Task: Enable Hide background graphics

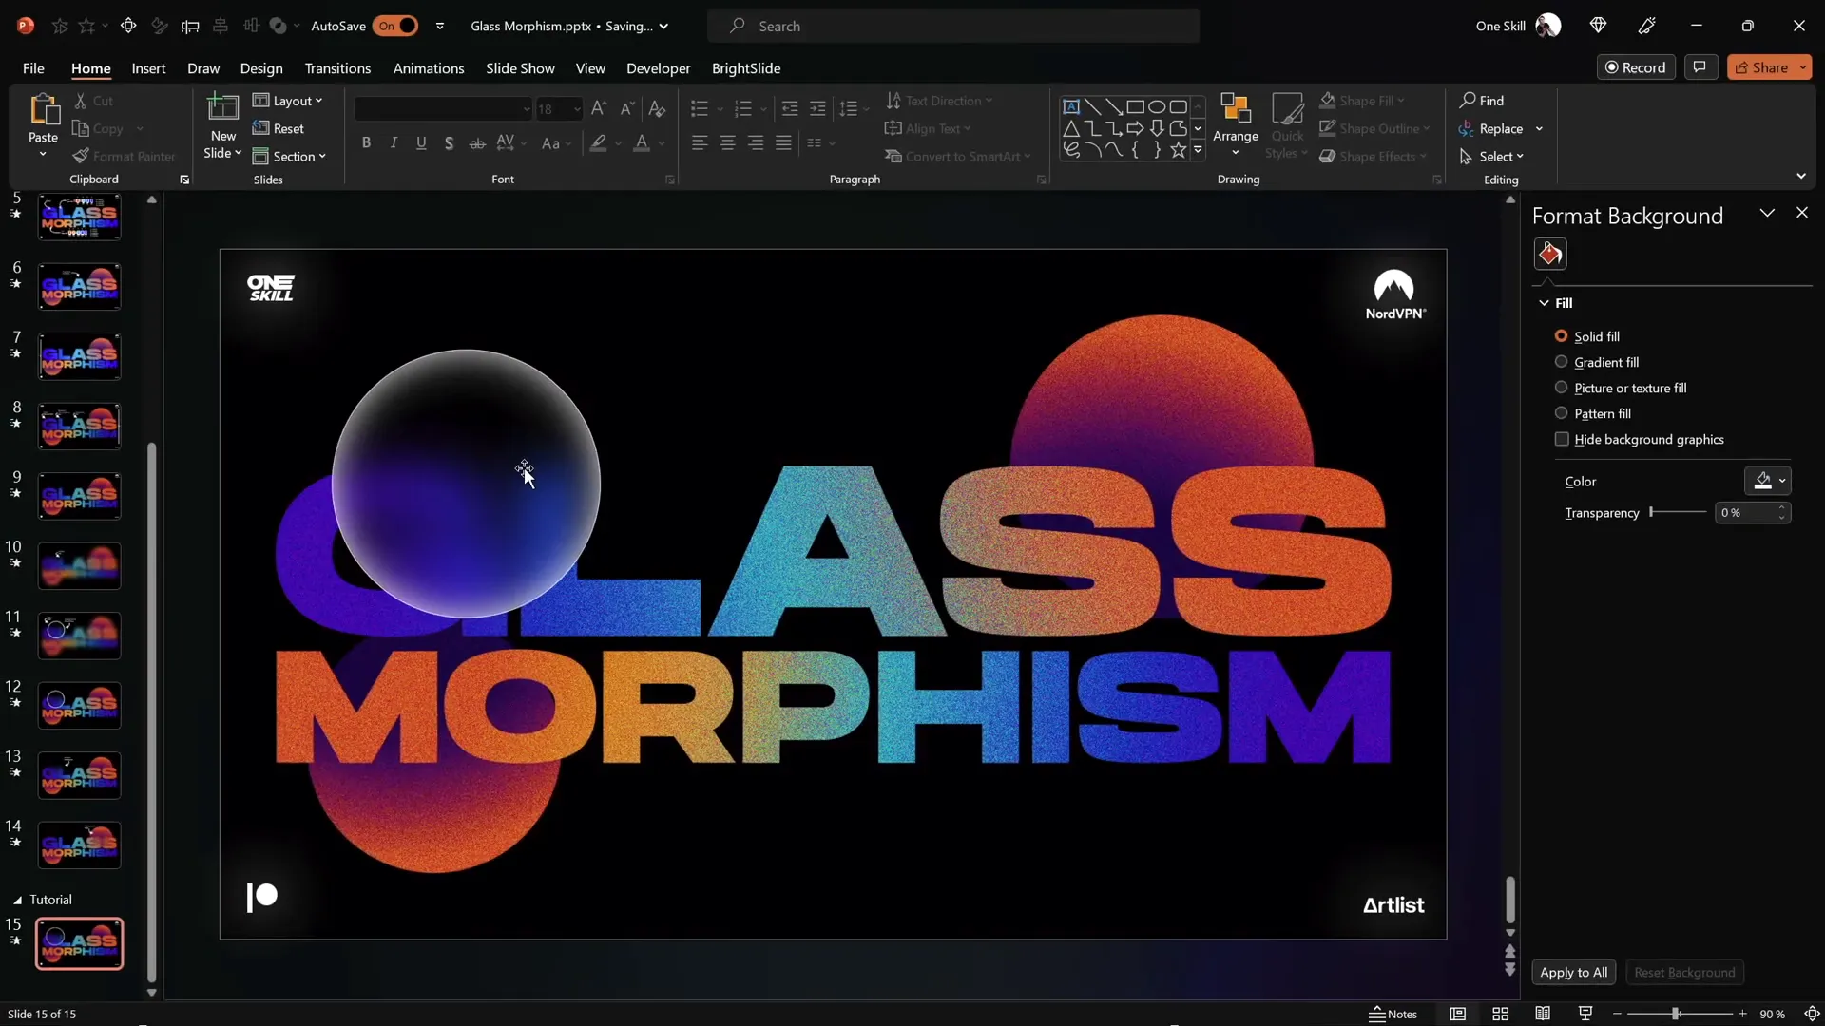Action: coord(1562,439)
